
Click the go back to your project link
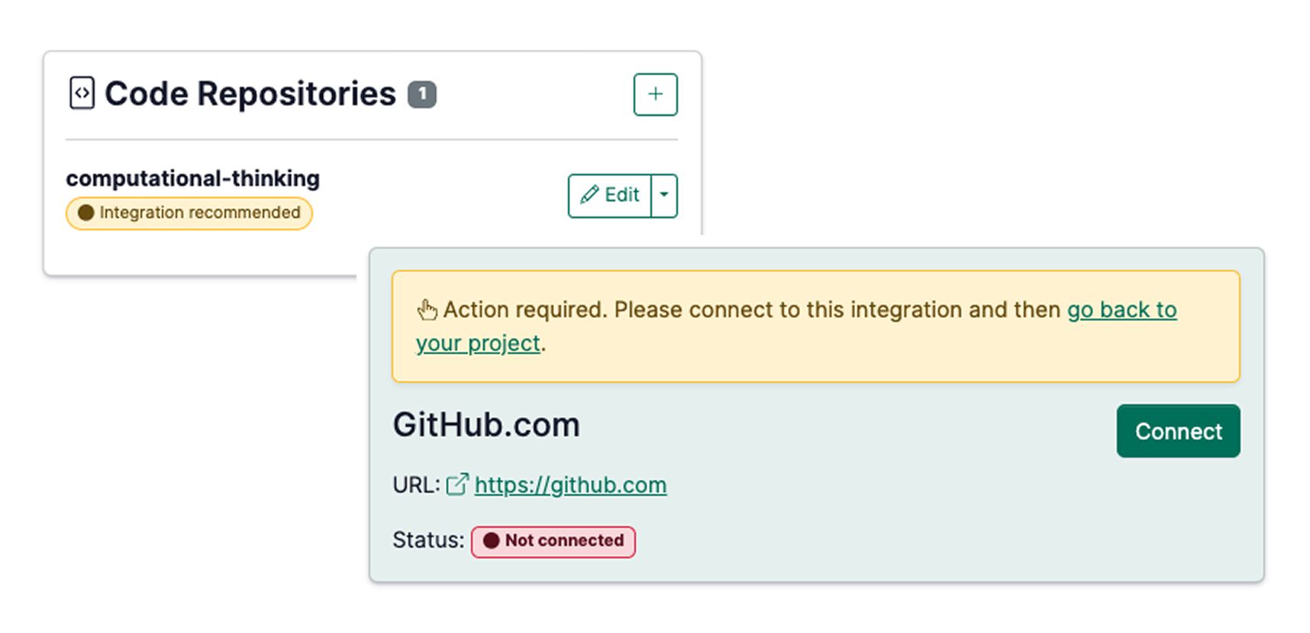point(1121,310)
